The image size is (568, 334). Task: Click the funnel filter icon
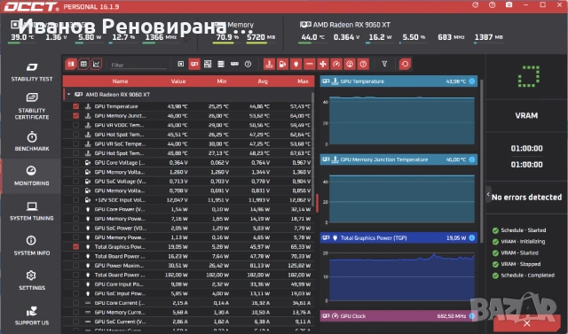coord(384,65)
